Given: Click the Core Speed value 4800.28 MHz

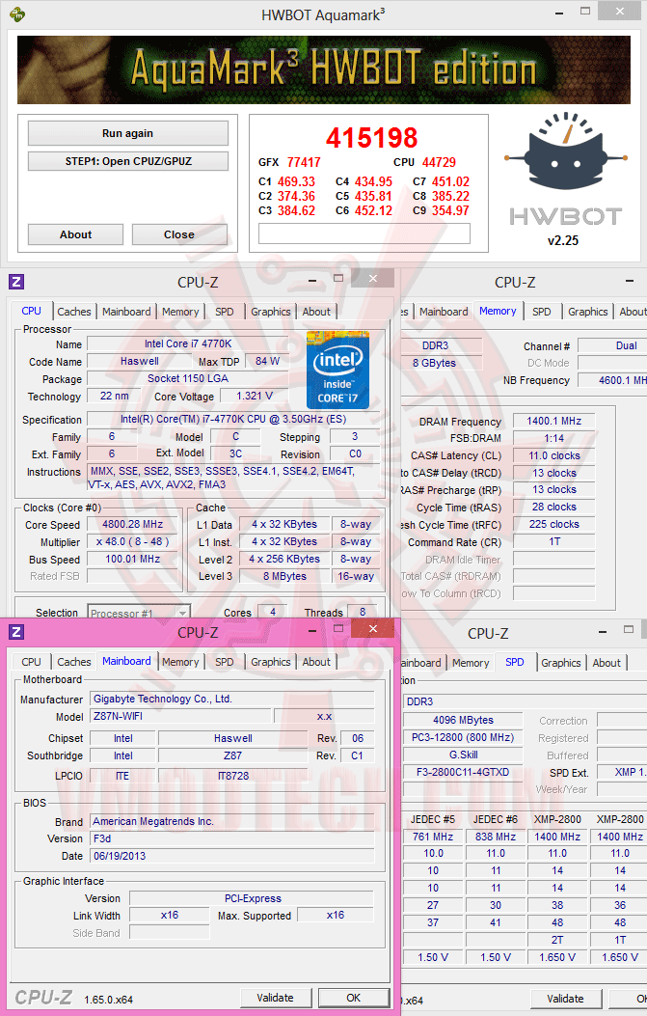Looking at the screenshot, I should coord(133,524).
